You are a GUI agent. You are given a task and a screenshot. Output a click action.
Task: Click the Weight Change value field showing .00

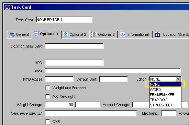tap(59, 105)
